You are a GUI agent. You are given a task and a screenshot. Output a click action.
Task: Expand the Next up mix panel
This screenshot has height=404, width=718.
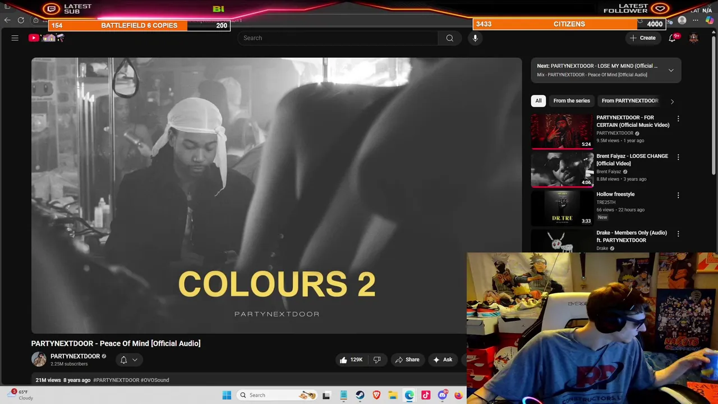pyautogui.click(x=671, y=70)
